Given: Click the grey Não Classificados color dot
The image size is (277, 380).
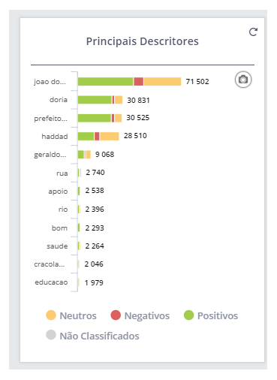Looking at the screenshot, I should 51,335.
